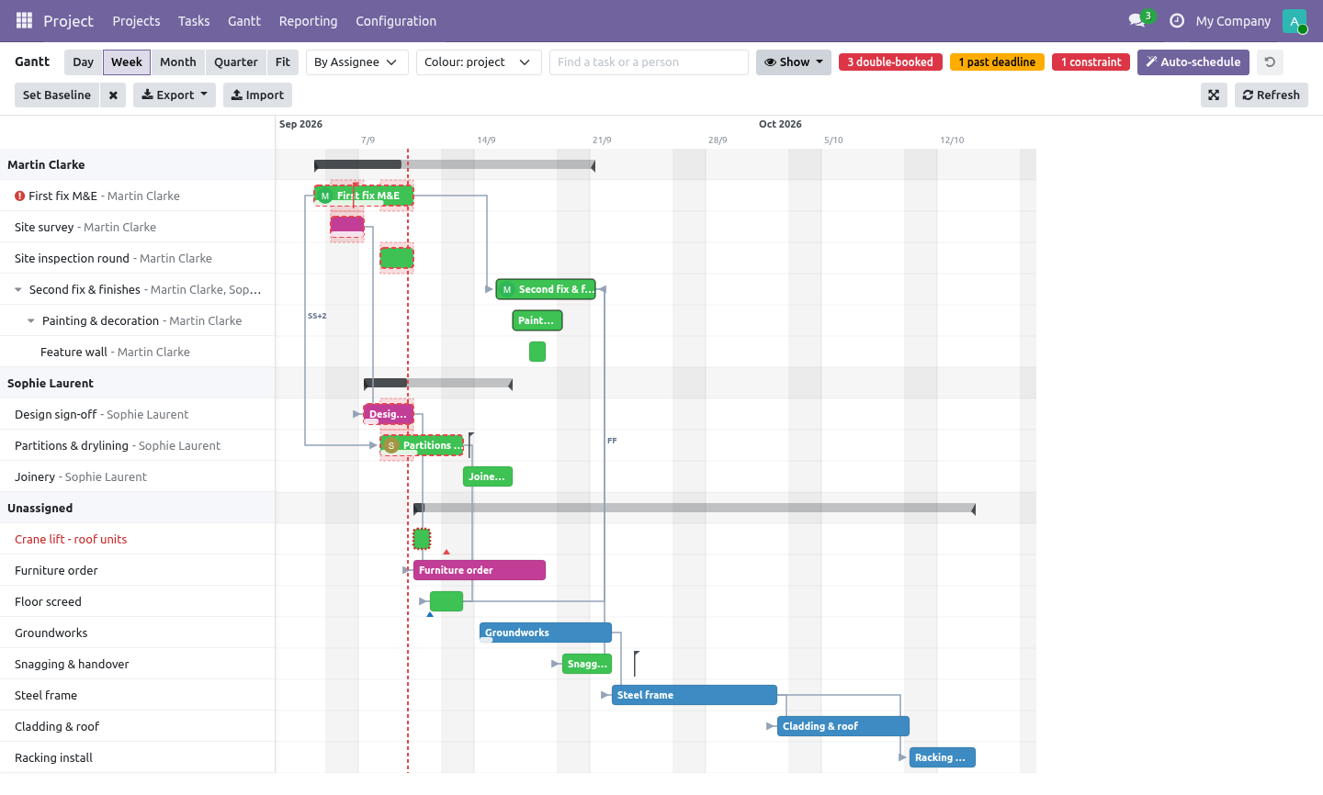1323x795 pixels.
Task: Open the Projects menu
Action: 136,21
